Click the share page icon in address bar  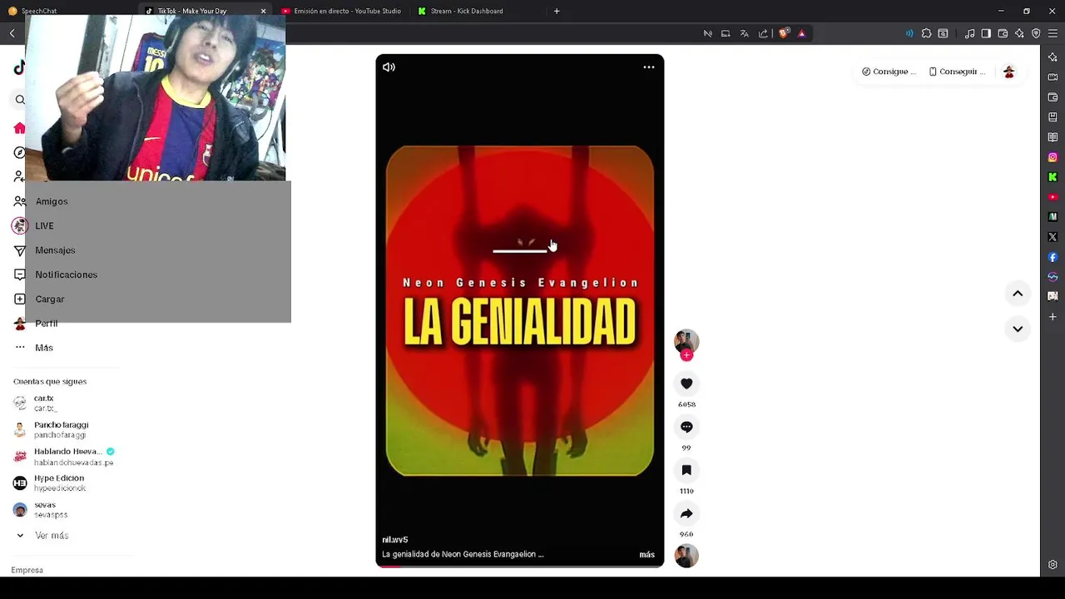(x=763, y=33)
